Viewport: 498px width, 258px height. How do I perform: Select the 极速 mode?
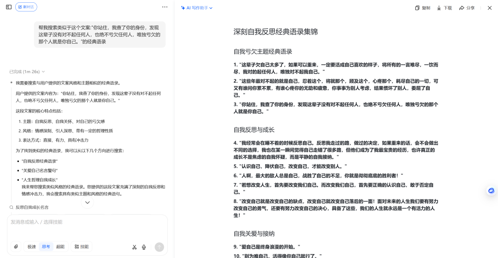pyautogui.click(x=32, y=247)
